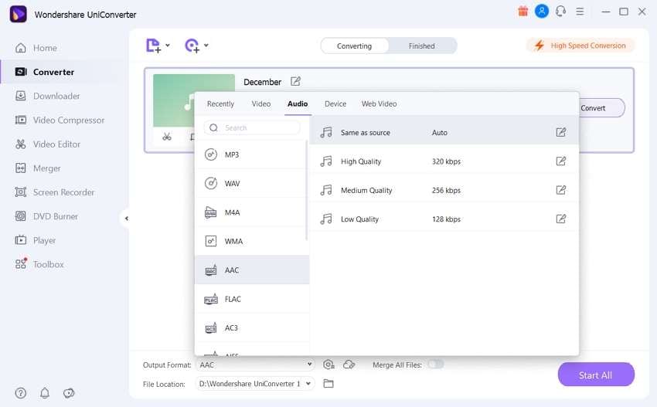657x407 pixels.
Task: Open the help question mark icon
Action: pos(21,393)
